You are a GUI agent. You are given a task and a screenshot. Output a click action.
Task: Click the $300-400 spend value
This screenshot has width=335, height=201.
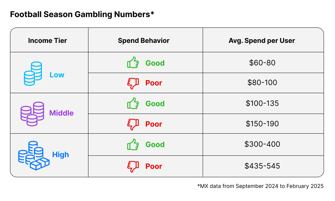pos(262,144)
